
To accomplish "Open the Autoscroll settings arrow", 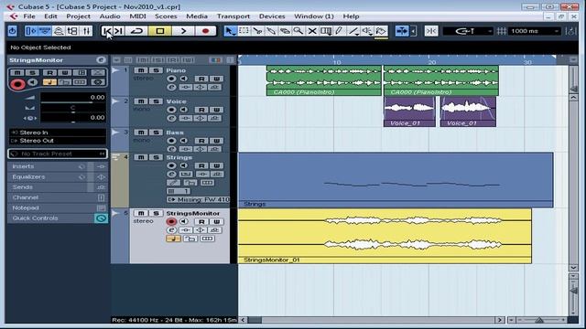I will click(413, 31).
